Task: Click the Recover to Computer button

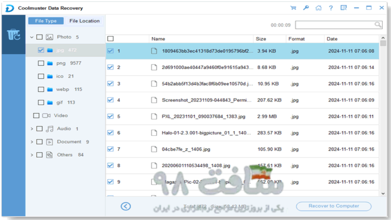Action: [334, 206]
